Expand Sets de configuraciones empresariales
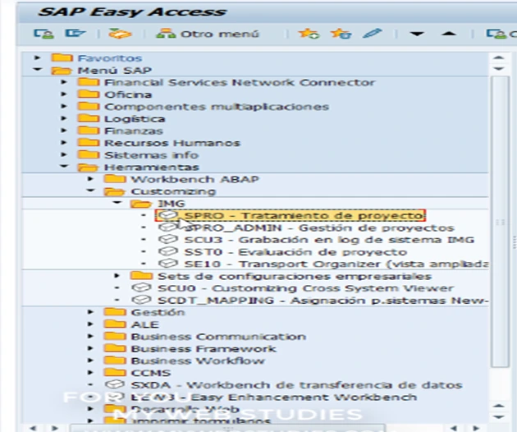517x432 pixels. [117, 276]
